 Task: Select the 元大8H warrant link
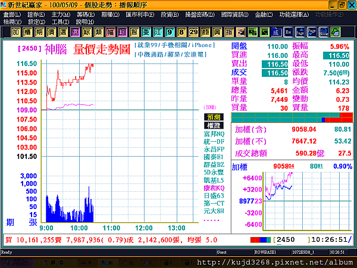[x=214, y=211]
